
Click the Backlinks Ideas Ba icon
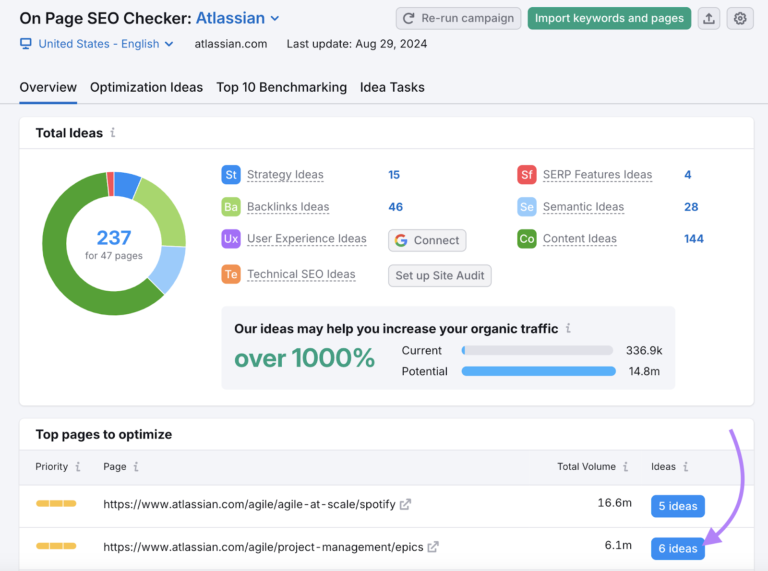pos(231,207)
